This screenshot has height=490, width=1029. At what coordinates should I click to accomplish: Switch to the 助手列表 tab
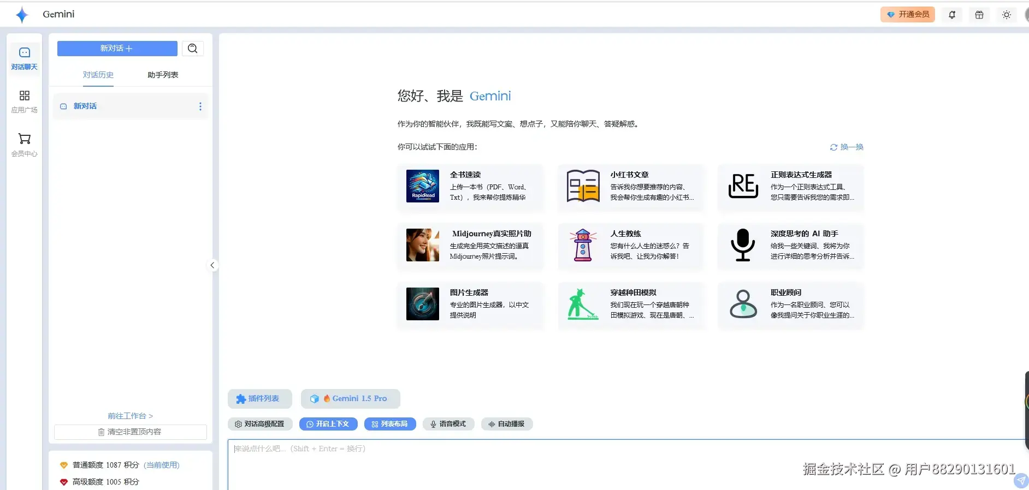coord(163,75)
